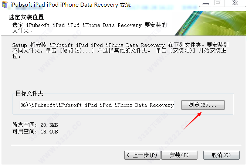
Task: Click the 所需空间: 20.3MB text
Action: [x=35, y=125]
